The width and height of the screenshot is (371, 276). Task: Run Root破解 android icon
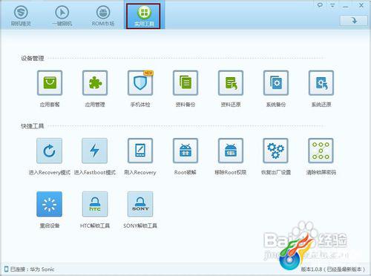185,151
